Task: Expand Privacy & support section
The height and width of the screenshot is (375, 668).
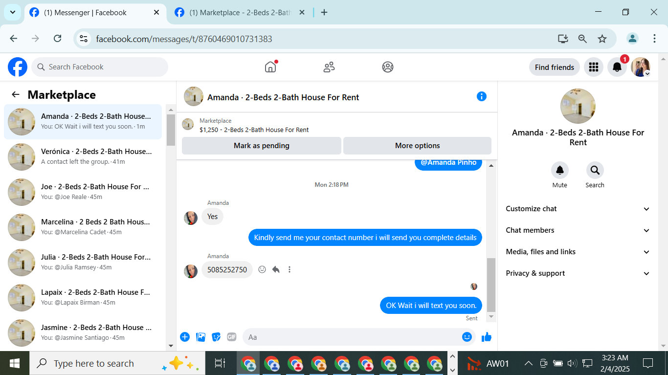Action: tap(578, 273)
